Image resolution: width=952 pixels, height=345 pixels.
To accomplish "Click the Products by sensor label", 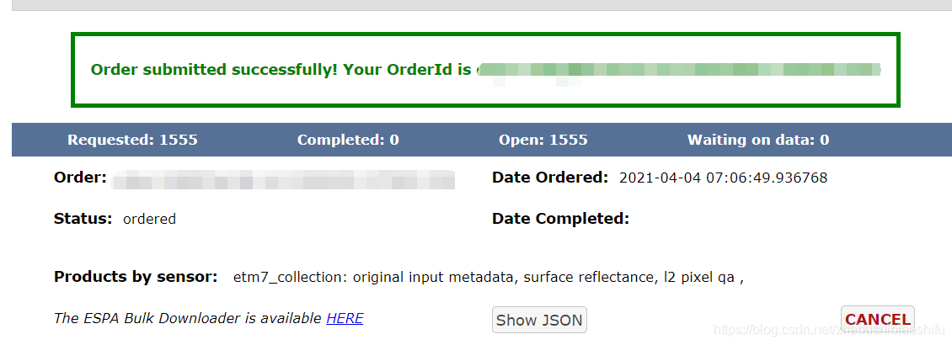I will [136, 276].
